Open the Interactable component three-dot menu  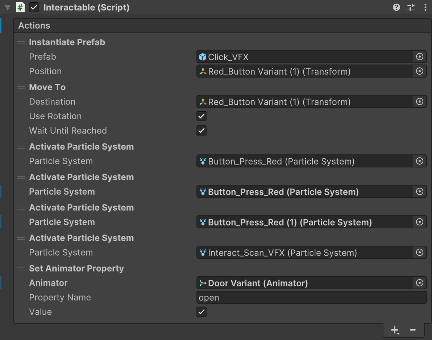[425, 7]
